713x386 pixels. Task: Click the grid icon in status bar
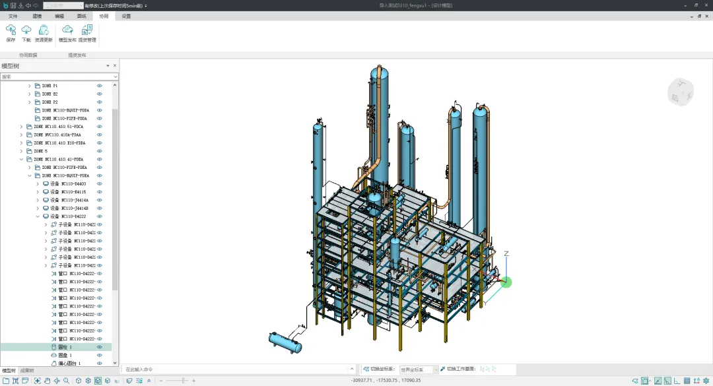687,381
